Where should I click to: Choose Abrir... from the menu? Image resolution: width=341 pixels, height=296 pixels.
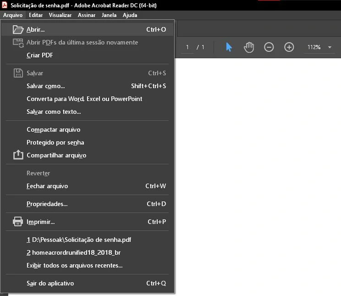click(x=87, y=29)
